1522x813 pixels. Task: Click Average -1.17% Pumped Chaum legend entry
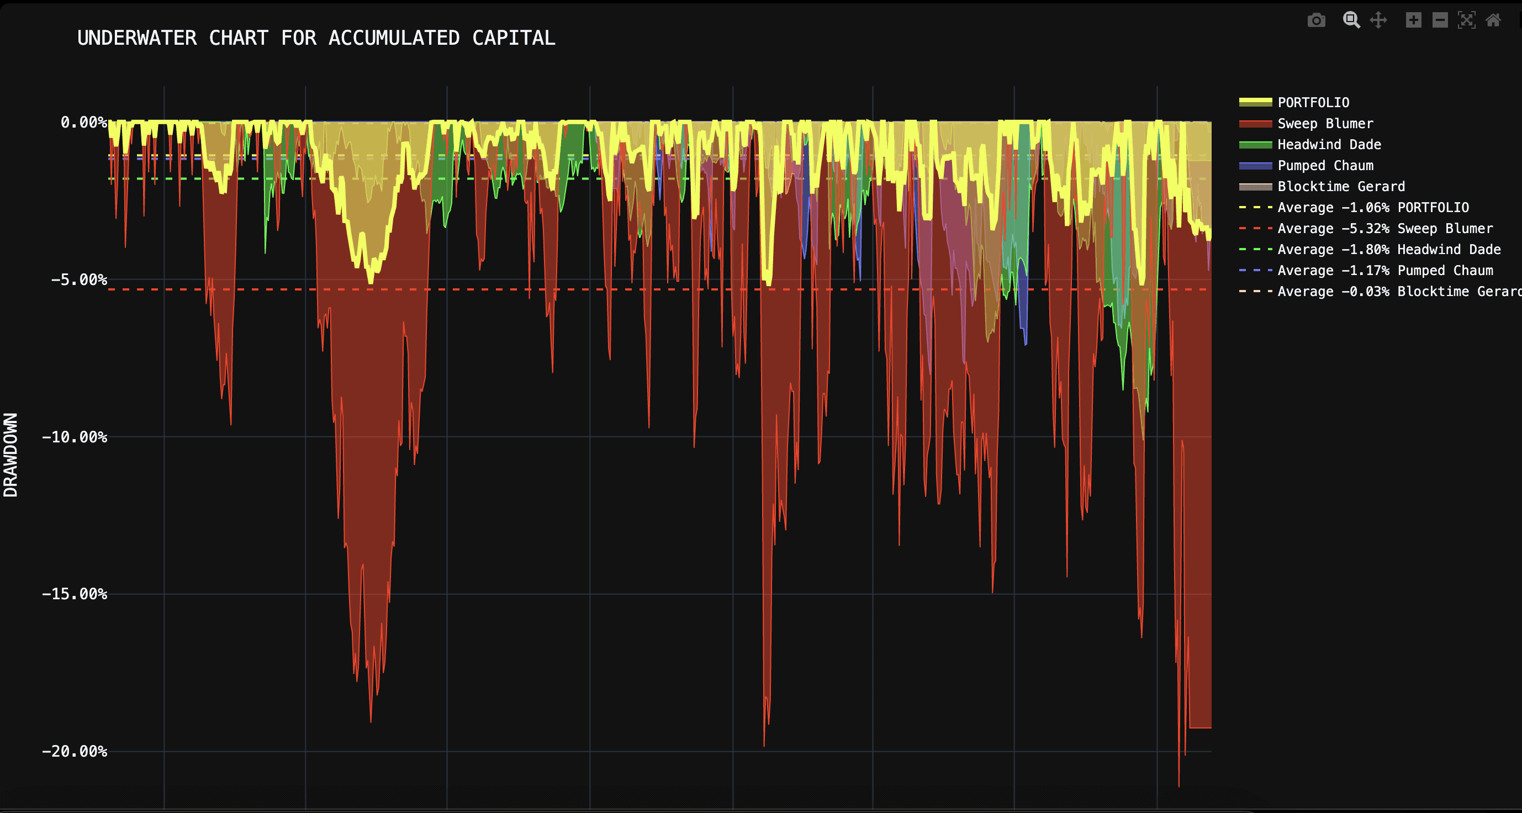point(1384,271)
